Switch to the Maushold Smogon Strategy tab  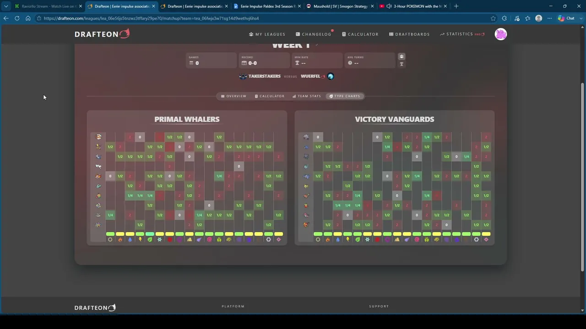coord(340,6)
